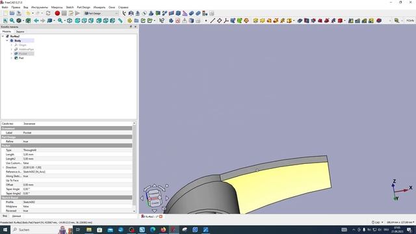This screenshot has width=416, height=234.
Task: Click the back navigation arrow icon
Action: pyautogui.click(x=36, y=20)
